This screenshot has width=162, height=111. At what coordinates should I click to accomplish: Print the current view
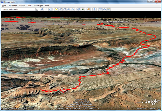(104, 9)
